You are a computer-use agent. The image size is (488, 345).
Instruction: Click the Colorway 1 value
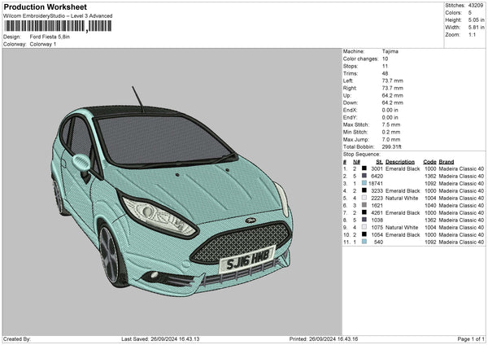43,44
